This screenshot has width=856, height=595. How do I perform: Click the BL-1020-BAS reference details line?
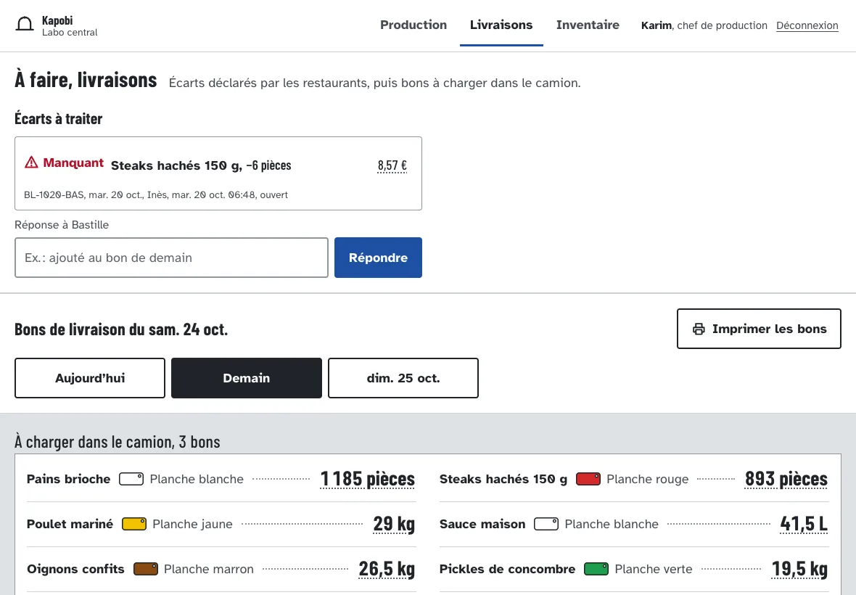pyautogui.click(x=155, y=195)
